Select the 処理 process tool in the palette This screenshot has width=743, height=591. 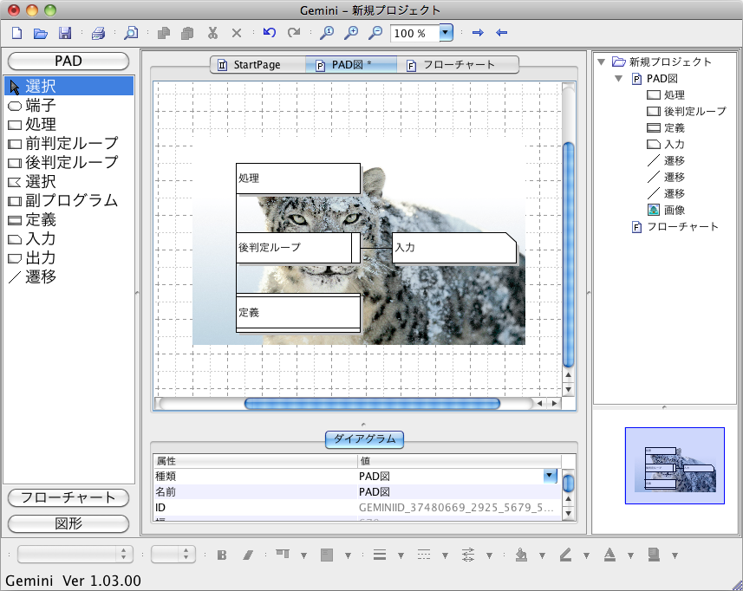(69, 125)
